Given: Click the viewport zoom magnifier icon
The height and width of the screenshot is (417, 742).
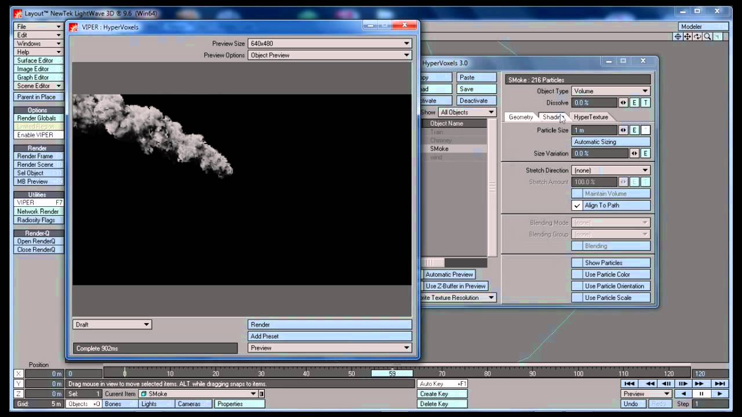Looking at the screenshot, I should (707, 36).
